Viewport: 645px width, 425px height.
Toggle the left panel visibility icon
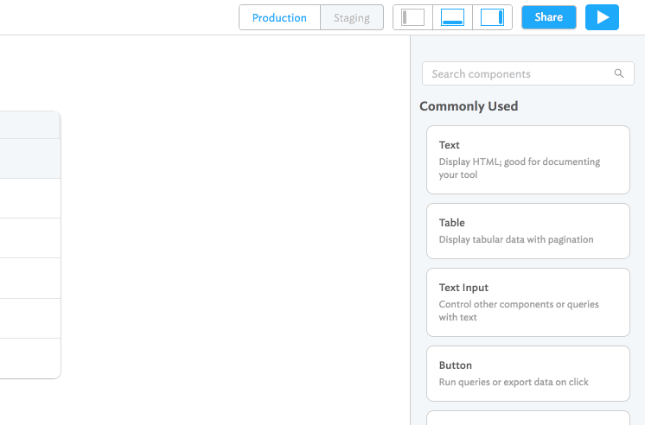412,17
